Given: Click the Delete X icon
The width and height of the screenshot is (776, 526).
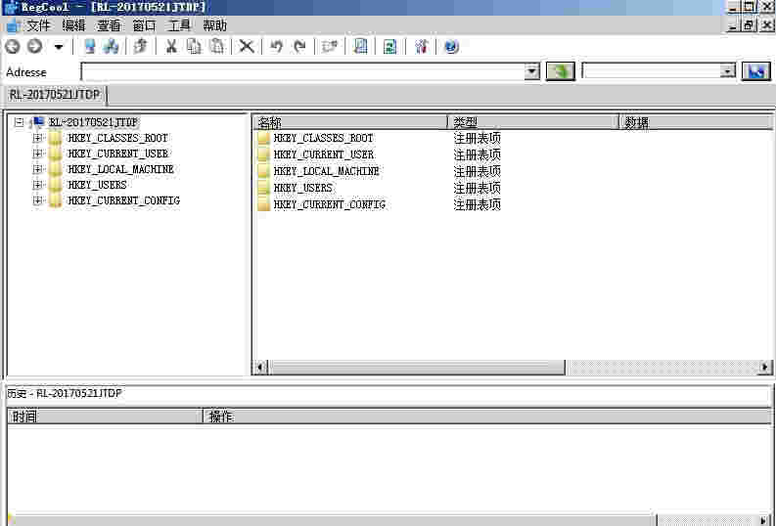Looking at the screenshot, I should (247, 47).
